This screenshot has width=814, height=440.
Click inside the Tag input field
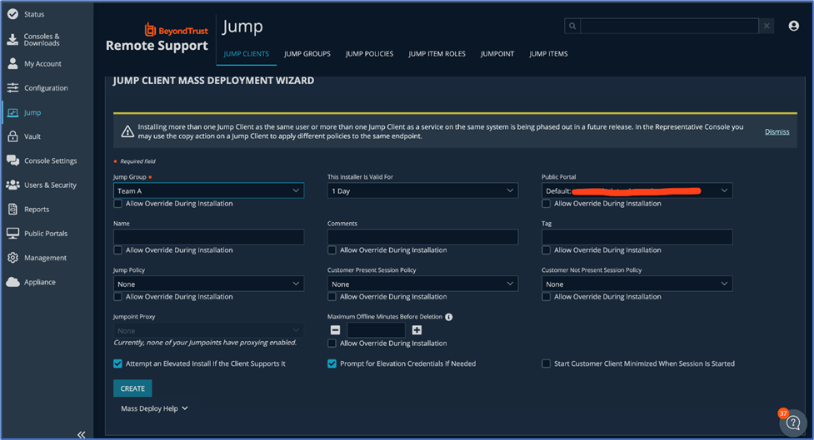637,237
